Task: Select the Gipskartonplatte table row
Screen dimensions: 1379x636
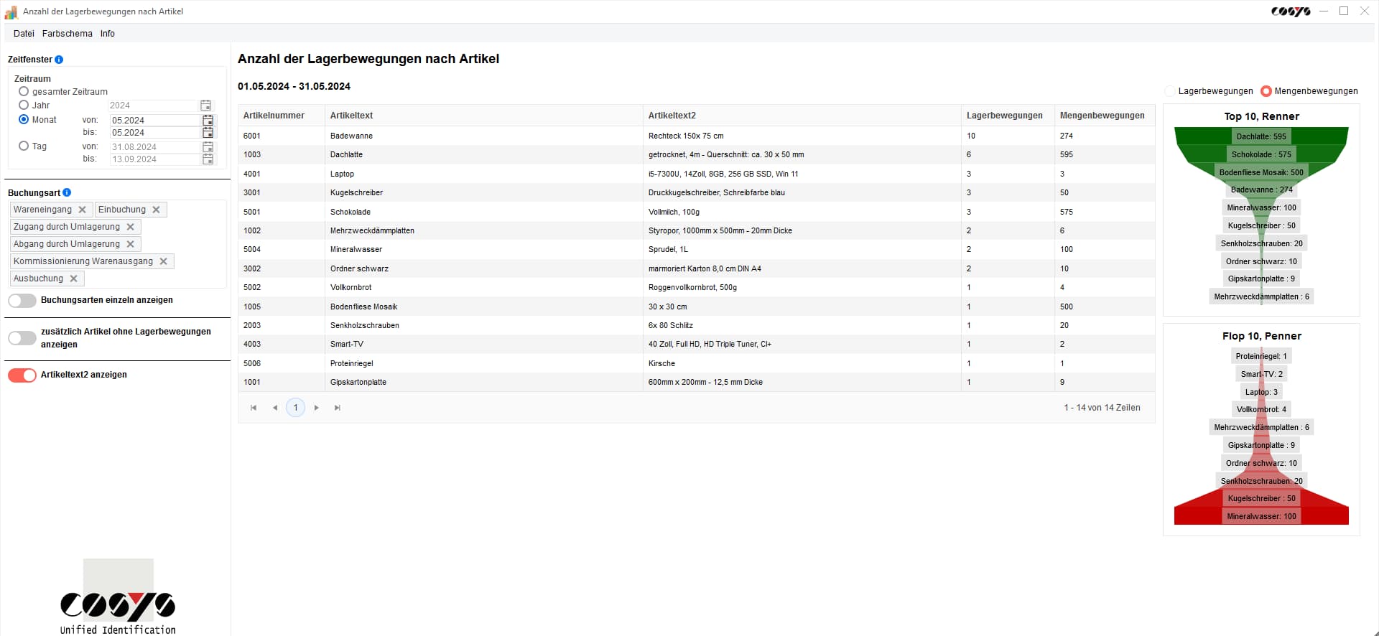Action: click(x=696, y=382)
